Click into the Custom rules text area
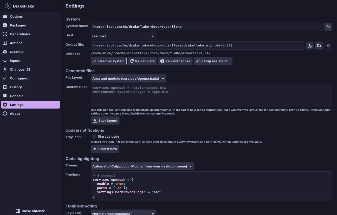This screenshot has height=215, width=337. click(211, 95)
